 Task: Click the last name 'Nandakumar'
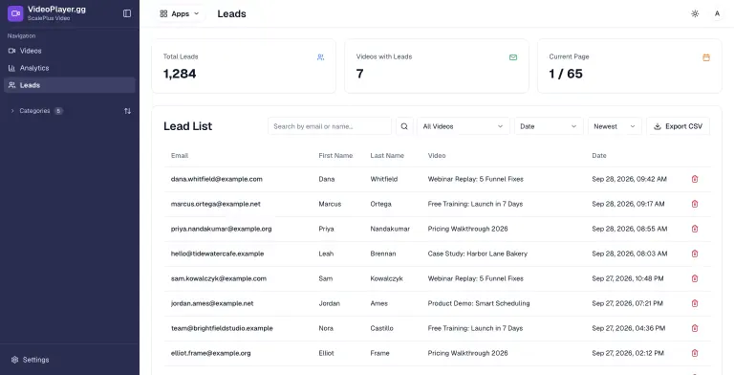390,229
